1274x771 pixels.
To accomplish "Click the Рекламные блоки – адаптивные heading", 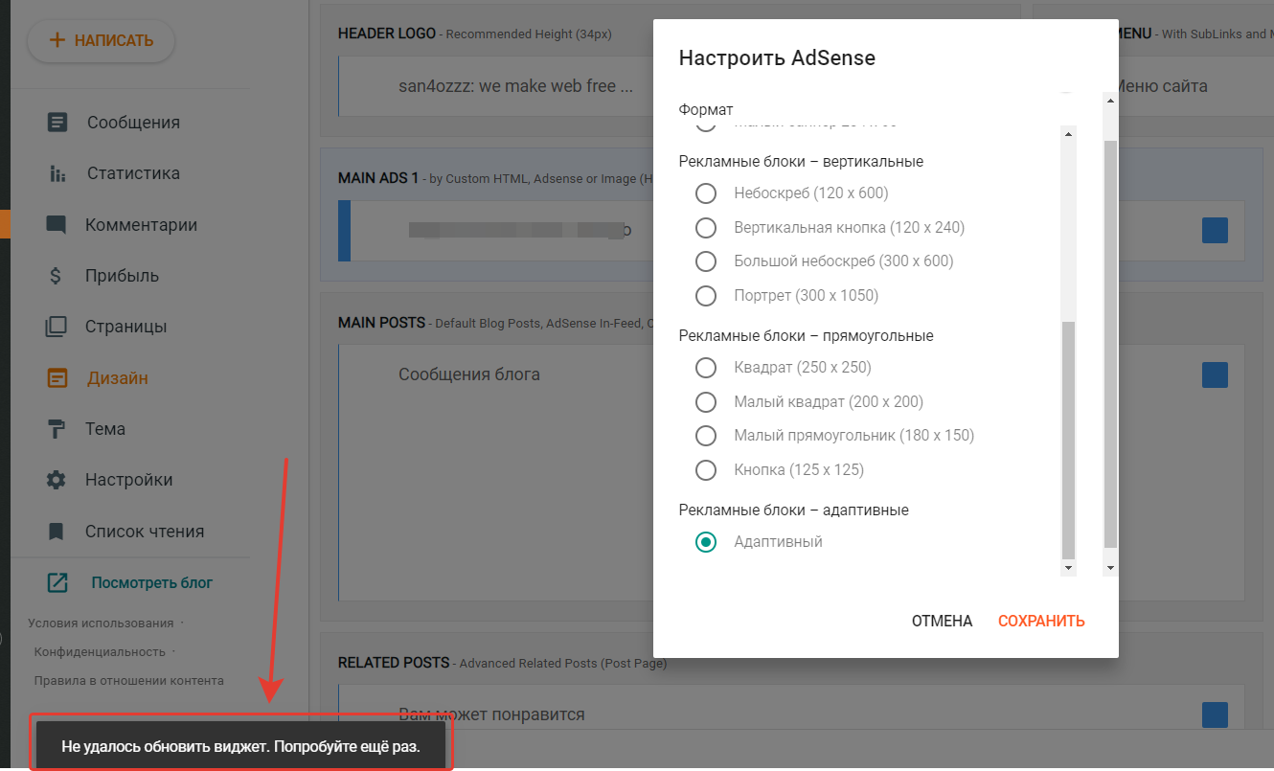I will click(x=793, y=510).
